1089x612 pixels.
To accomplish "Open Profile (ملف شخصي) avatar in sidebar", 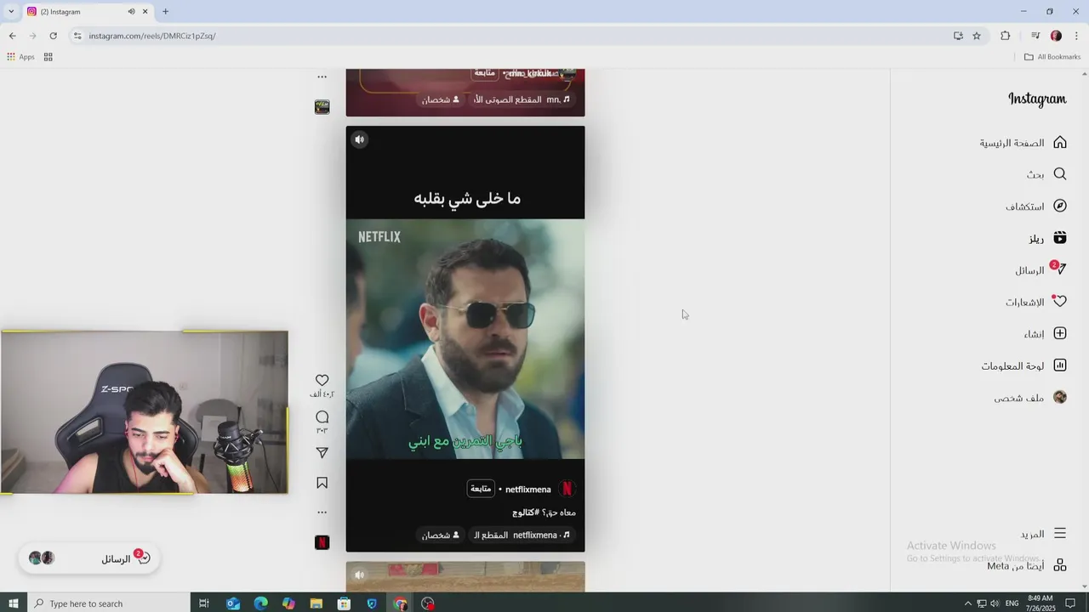I will [x=1060, y=397].
